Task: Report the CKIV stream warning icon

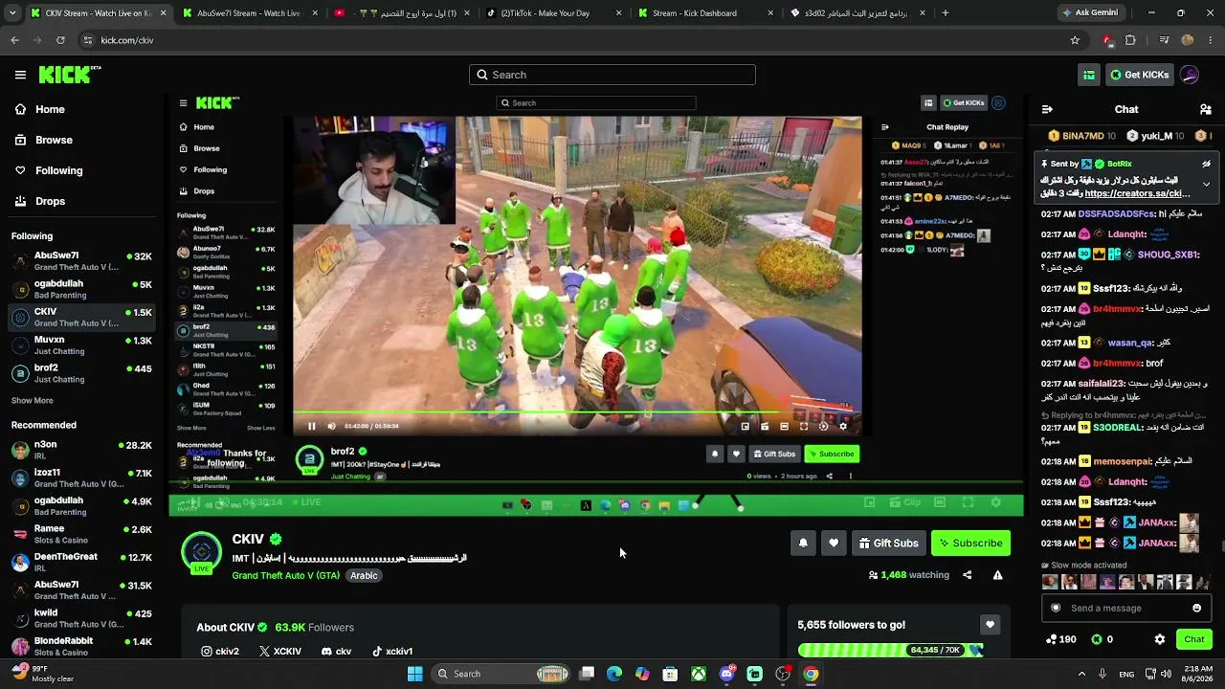Action: pyautogui.click(x=997, y=575)
